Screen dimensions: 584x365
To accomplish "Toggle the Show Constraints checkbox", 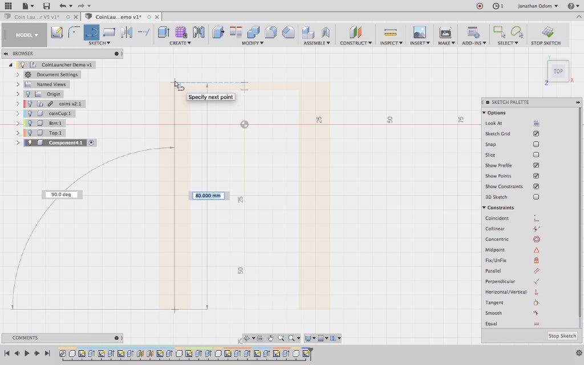I will coord(536,186).
